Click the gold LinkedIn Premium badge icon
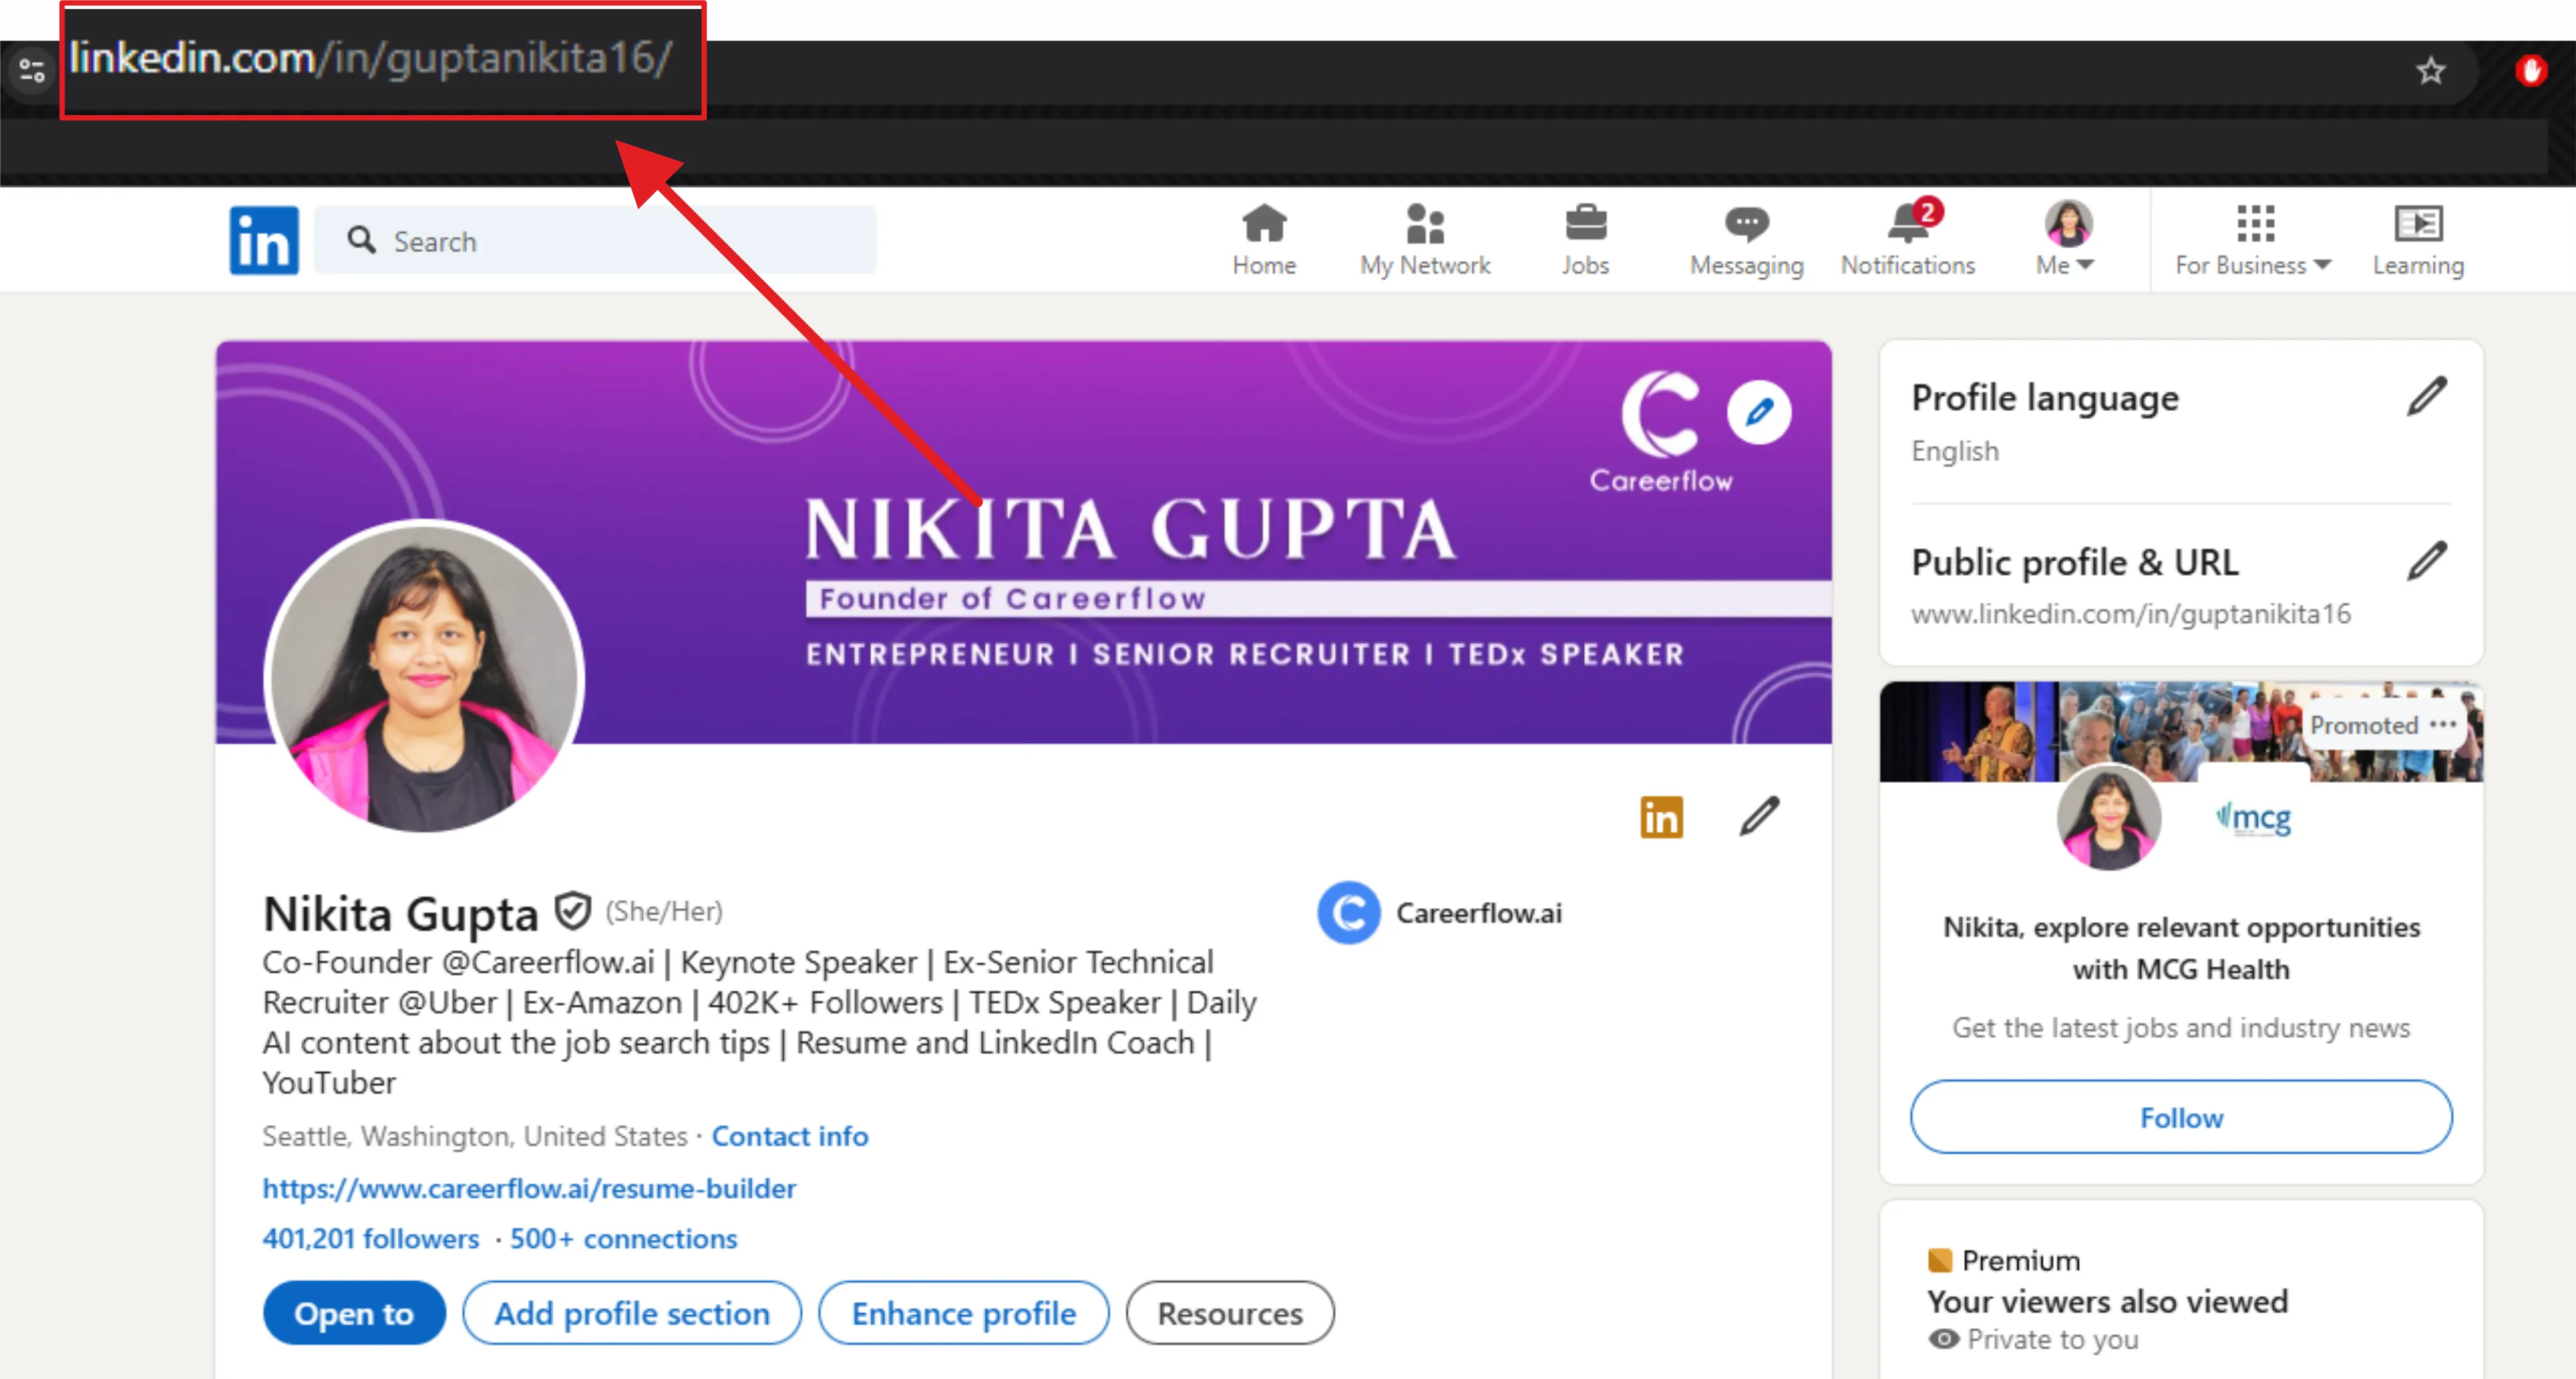This screenshot has width=2576, height=1379. click(1661, 816)
